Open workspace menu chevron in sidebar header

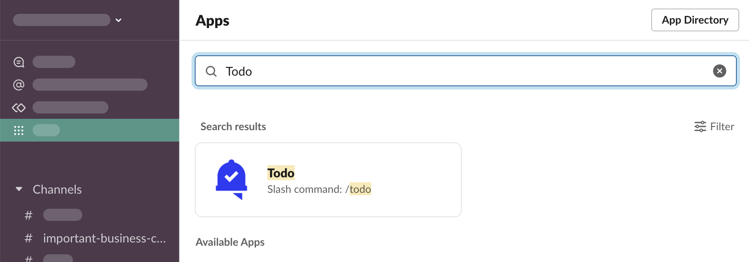(119, 20)
